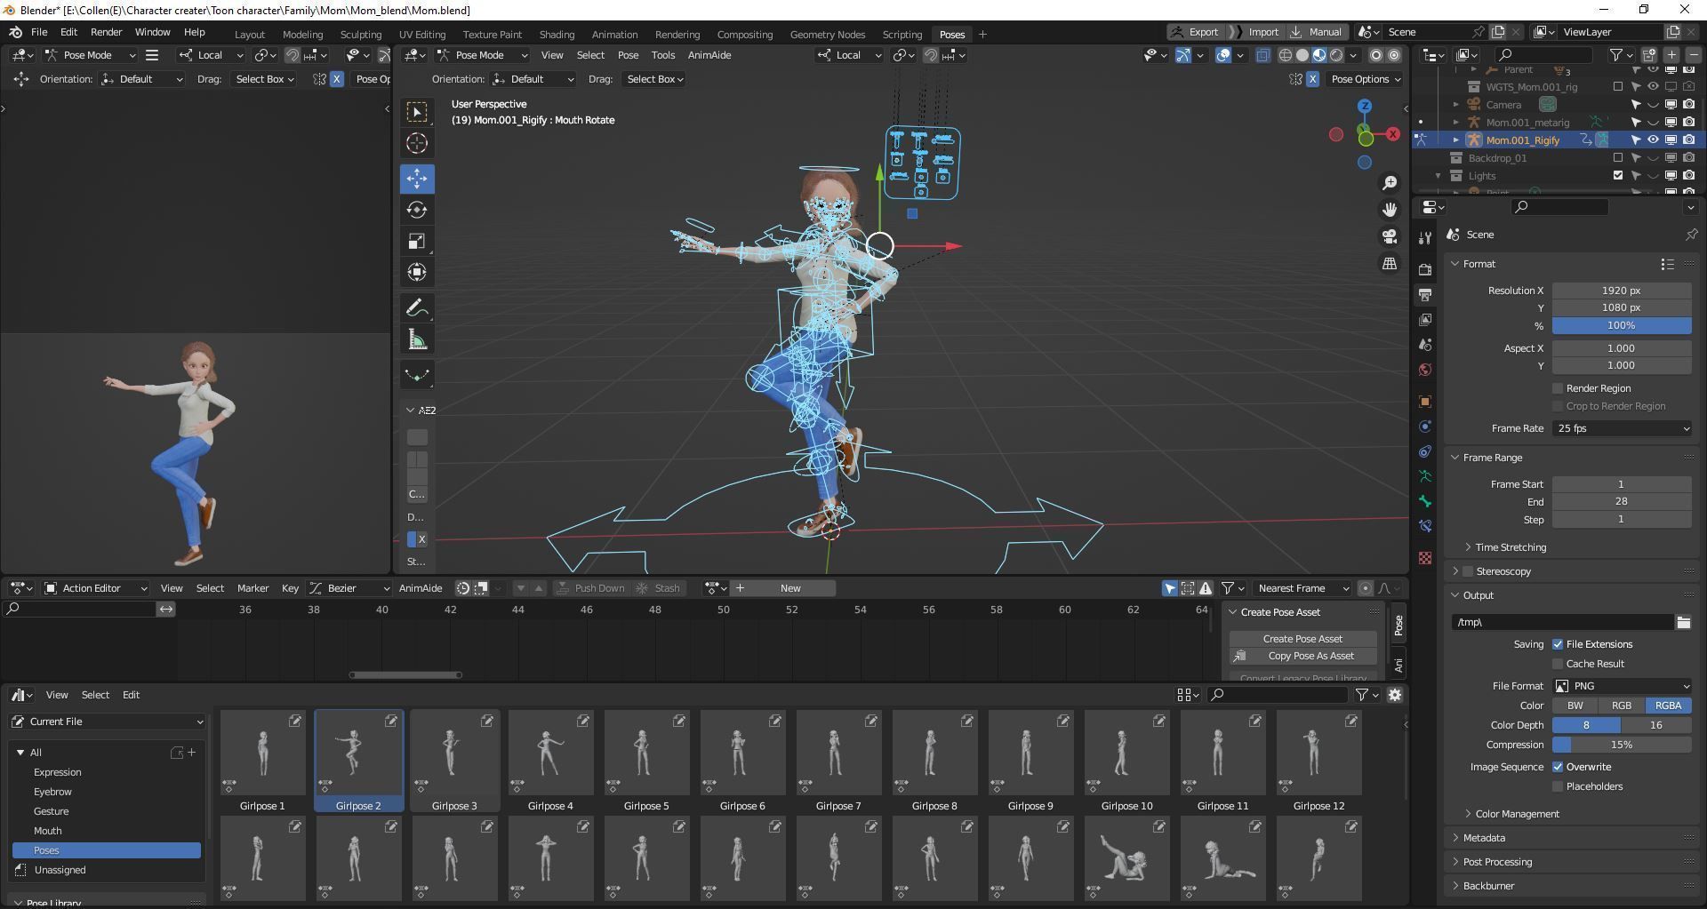Open the File menu

pyautogui.click(x=39, y=32)
